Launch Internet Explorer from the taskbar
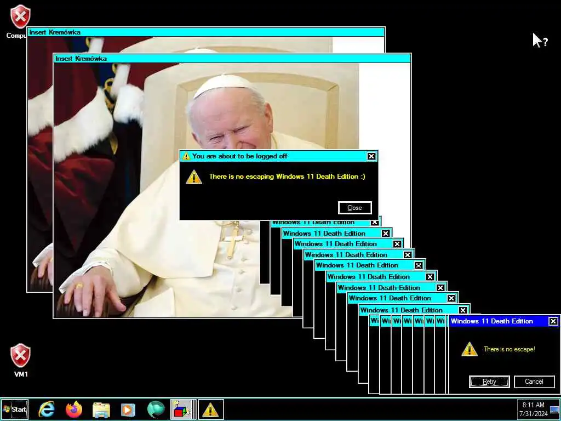 47,409
